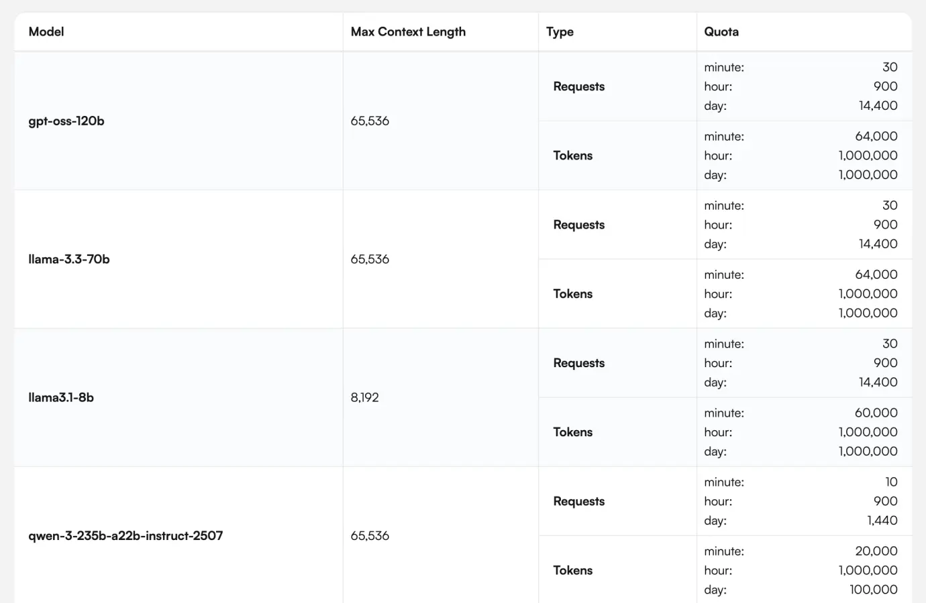This screenshot has height=603, width=926.
Task: Click the Max Context Length column header
Action: point(408,31)
